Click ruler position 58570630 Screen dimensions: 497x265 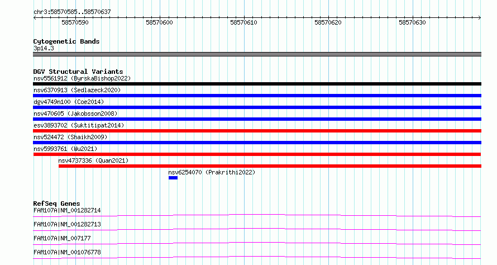click(x=412, y=22)
